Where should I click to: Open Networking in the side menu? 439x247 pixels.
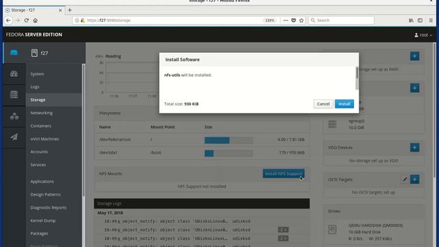(x=41, y=113)
